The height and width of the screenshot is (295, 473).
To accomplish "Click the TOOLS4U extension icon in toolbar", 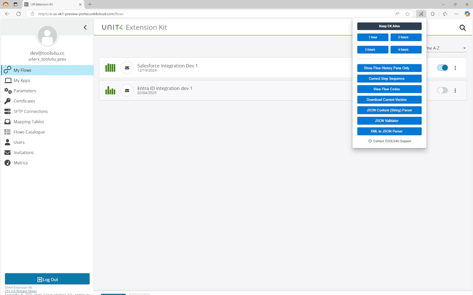I will 421,14.
